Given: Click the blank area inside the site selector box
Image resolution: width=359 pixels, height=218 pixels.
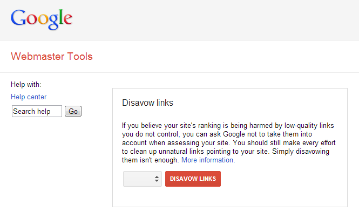Looking at the screenshot, I should pos(138,179).
